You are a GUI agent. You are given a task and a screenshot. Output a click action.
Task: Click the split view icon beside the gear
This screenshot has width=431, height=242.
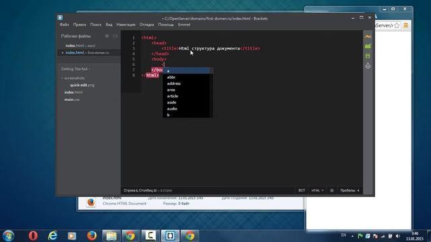tap(115, 36)
